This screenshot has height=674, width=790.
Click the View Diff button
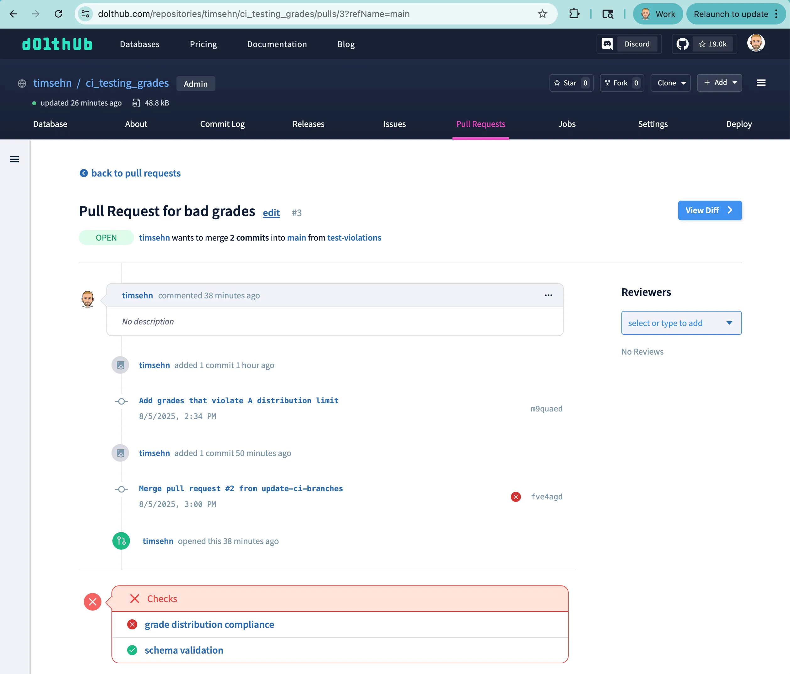pyautogui.click(x=709, y=210)
